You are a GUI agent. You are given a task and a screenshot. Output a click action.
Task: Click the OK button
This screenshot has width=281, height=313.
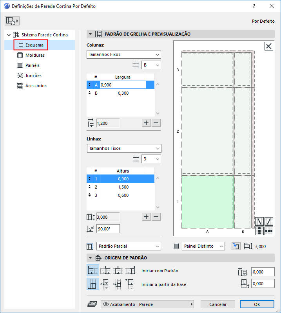(257, 304)
